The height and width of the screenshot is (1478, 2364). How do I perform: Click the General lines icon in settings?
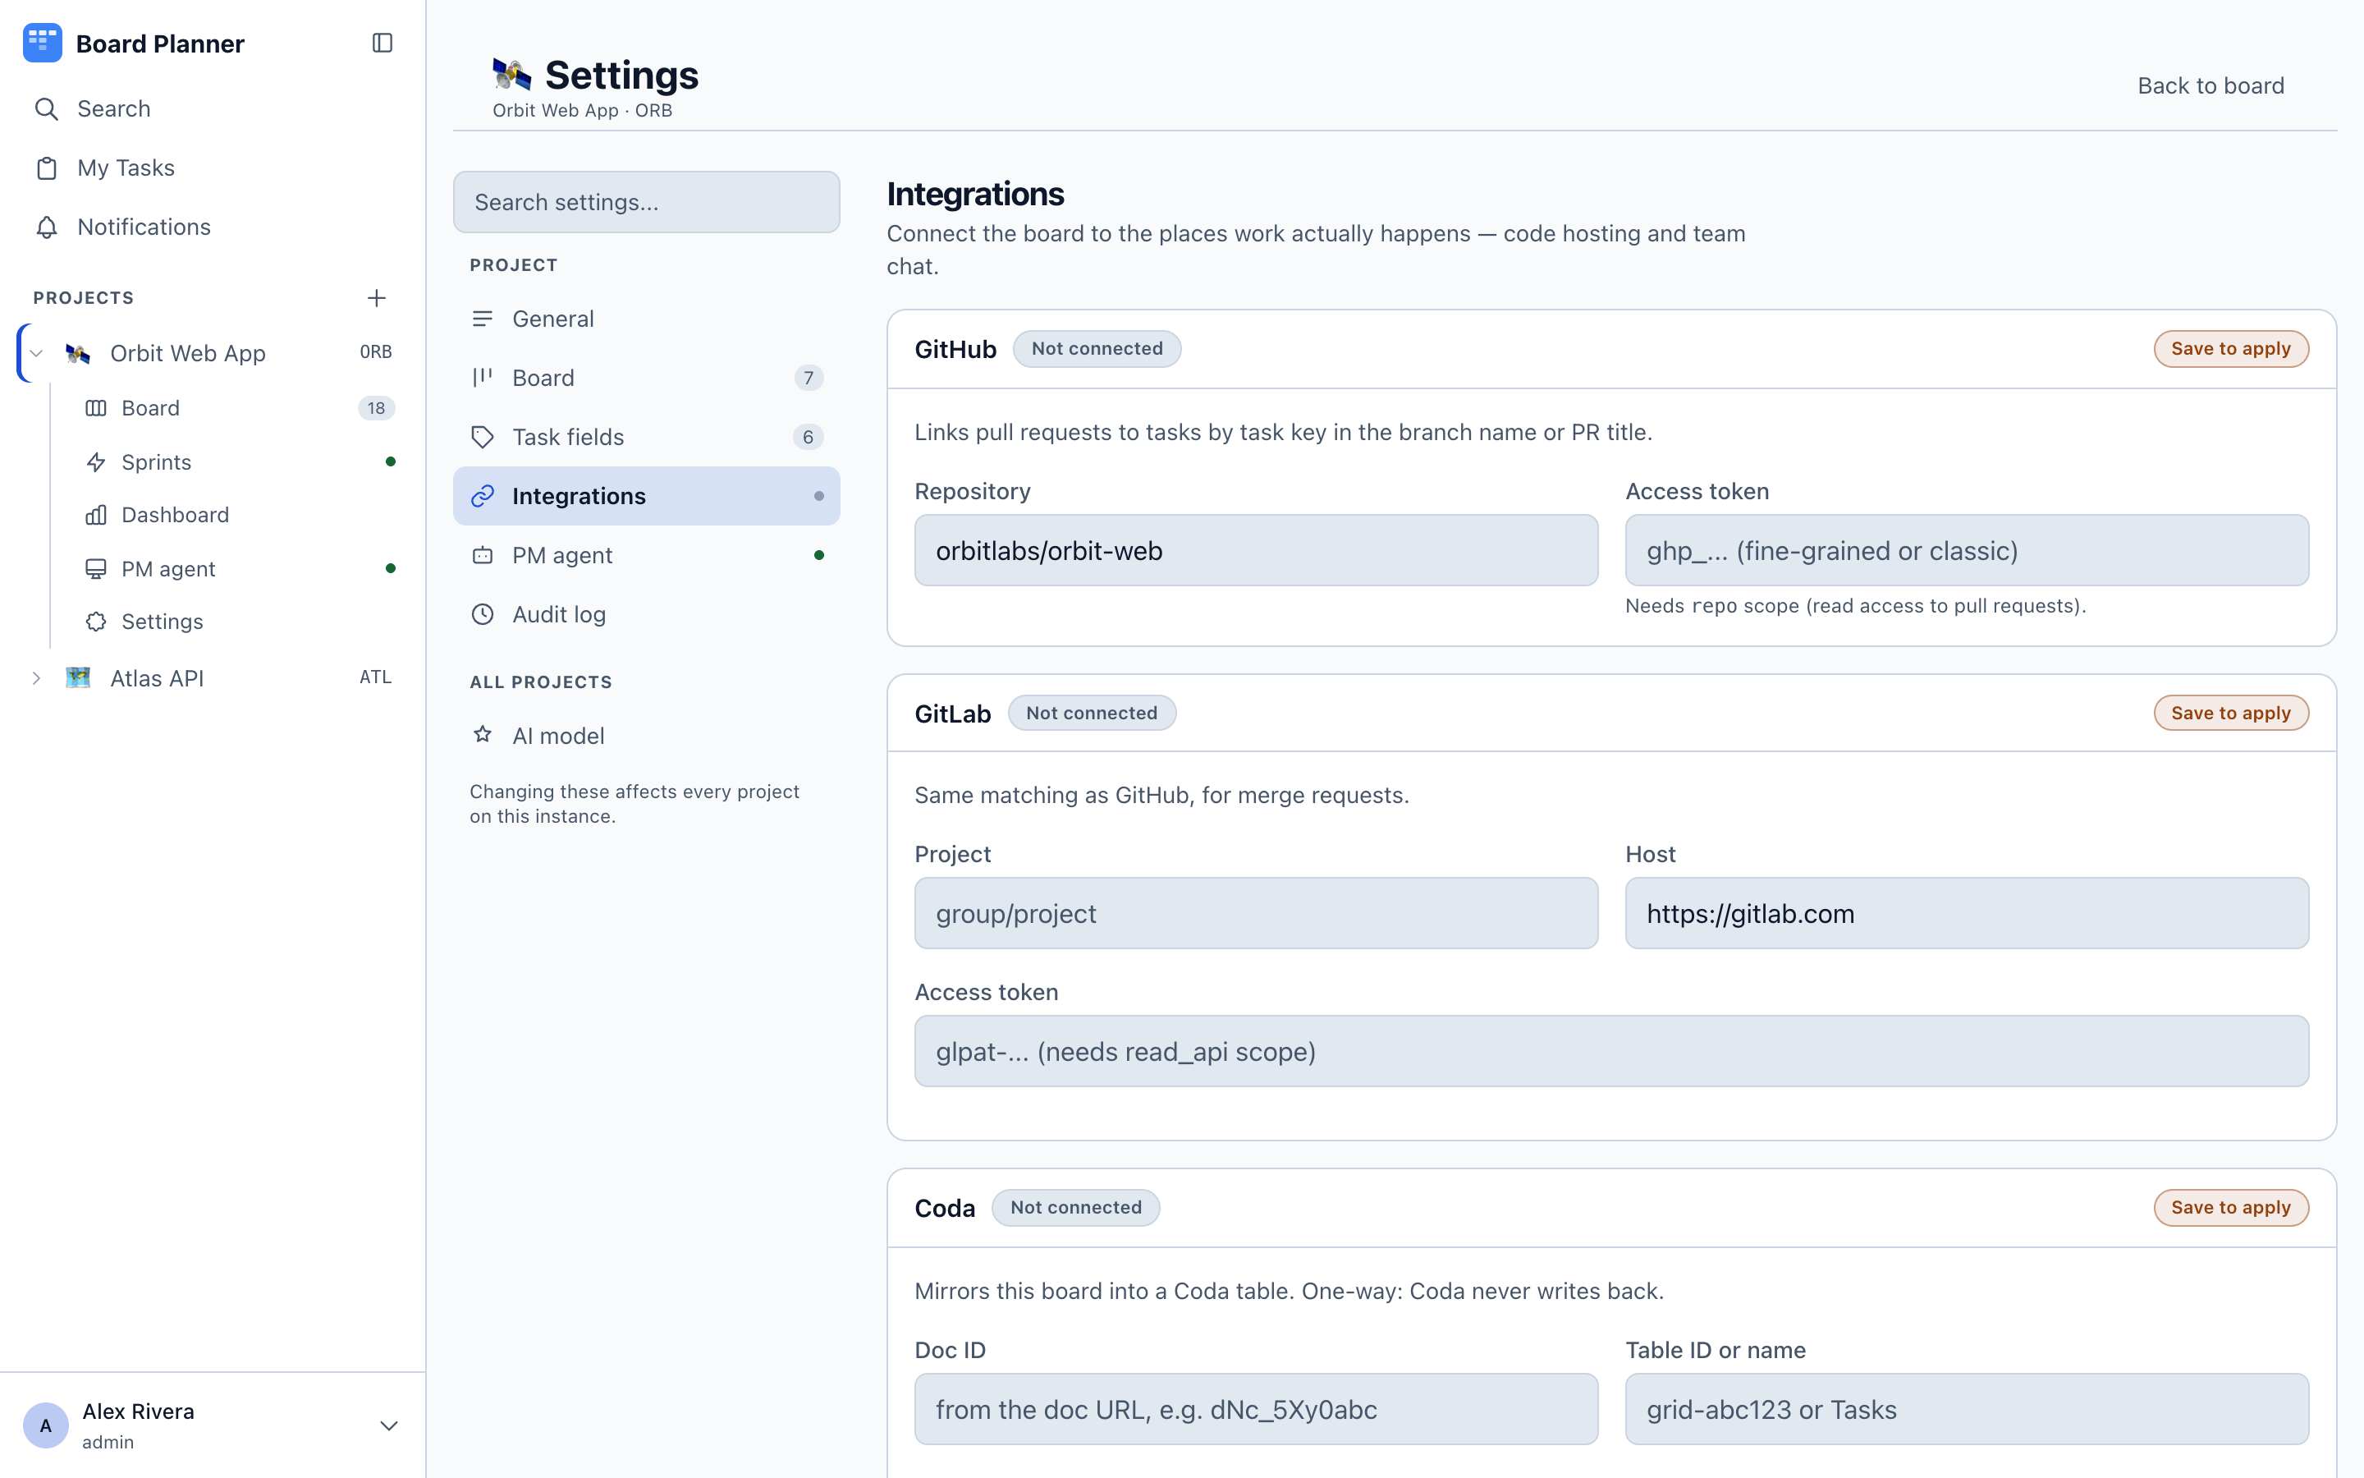click(483, 319)
